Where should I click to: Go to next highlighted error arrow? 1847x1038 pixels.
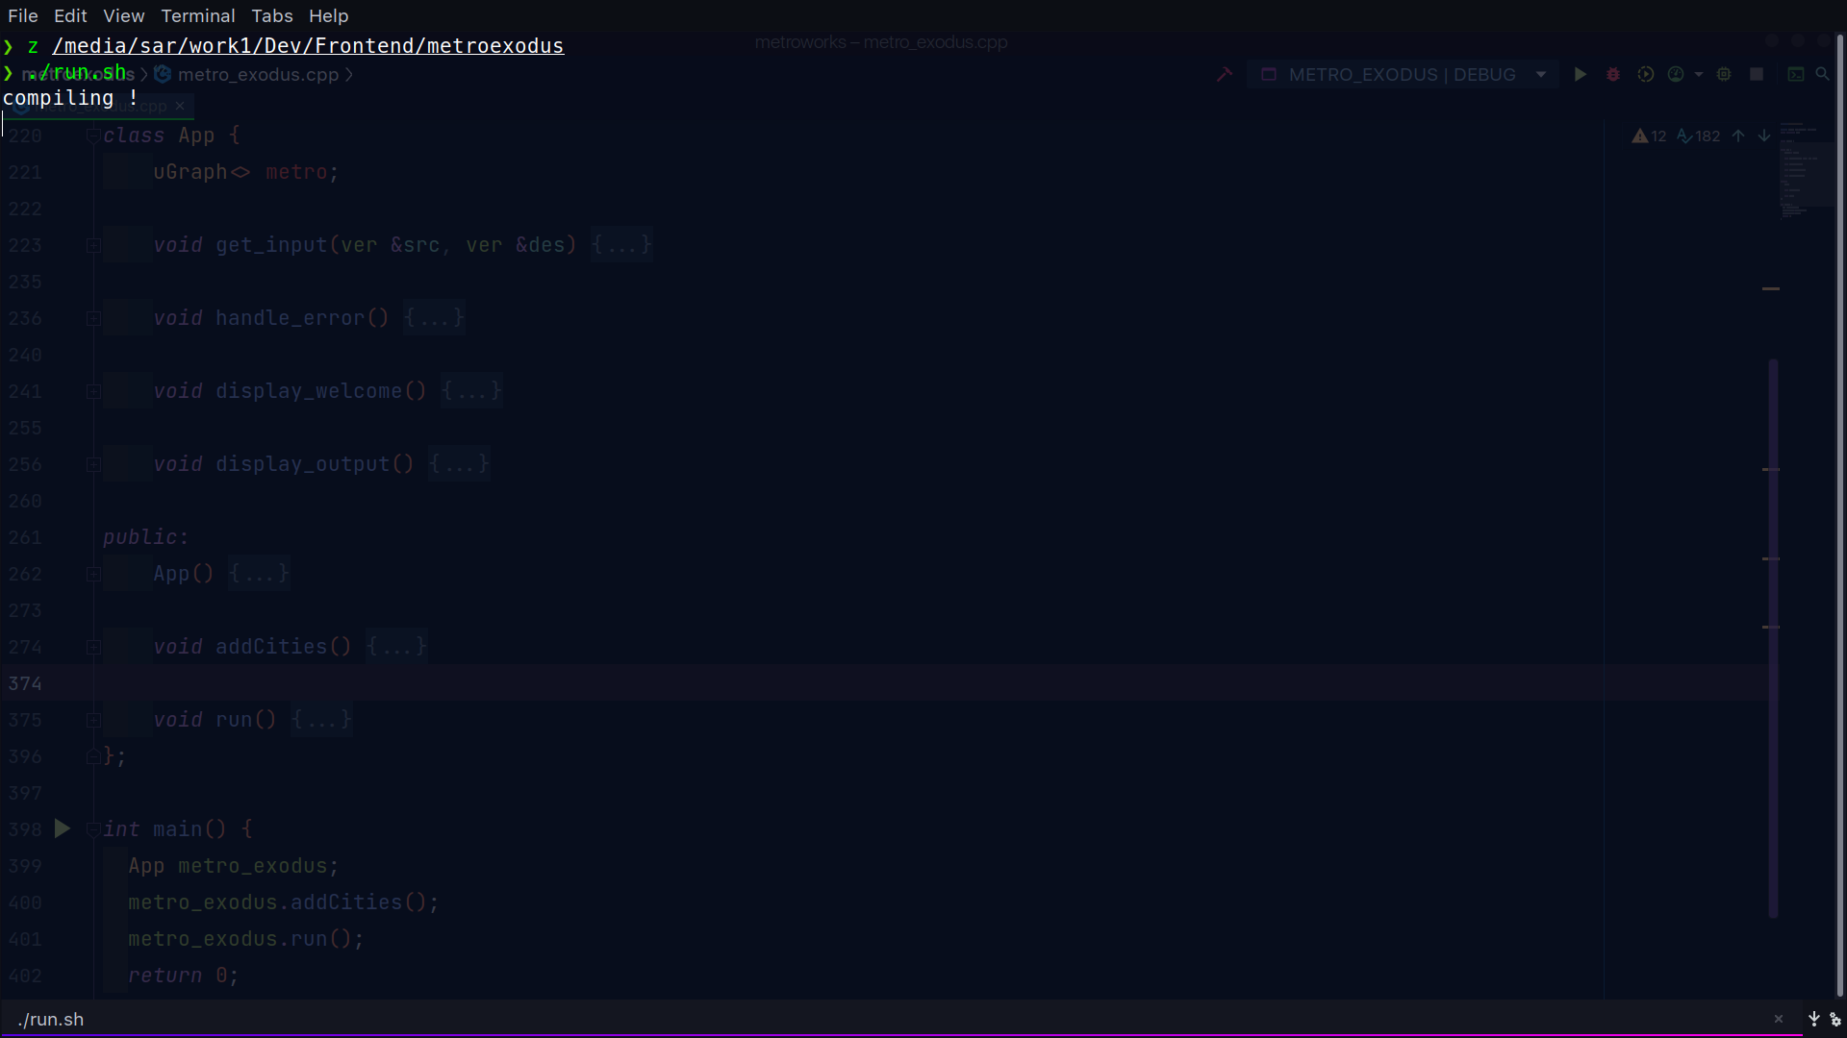(x=1764, y=136)
